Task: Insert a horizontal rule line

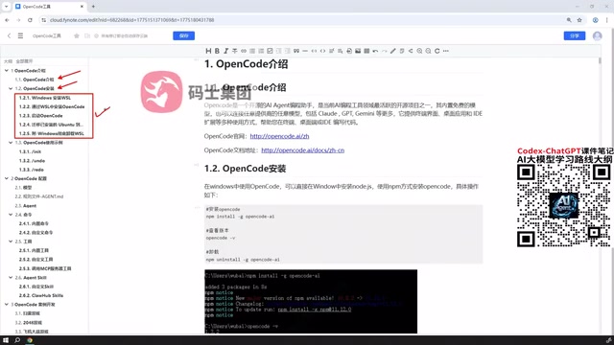Action: 305,51
